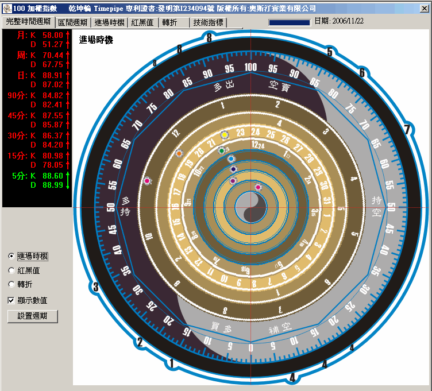
Task: Select the 紅黑值 radio option
Action: (x=11, y=270)
